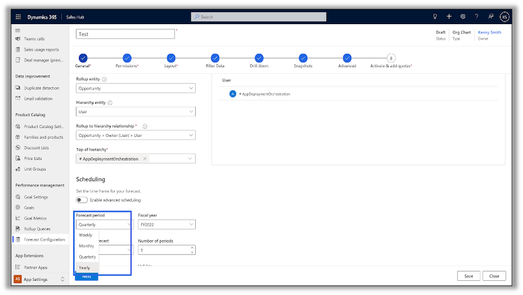
Task: Click the Number of periods field
Action: coord(167,250)
